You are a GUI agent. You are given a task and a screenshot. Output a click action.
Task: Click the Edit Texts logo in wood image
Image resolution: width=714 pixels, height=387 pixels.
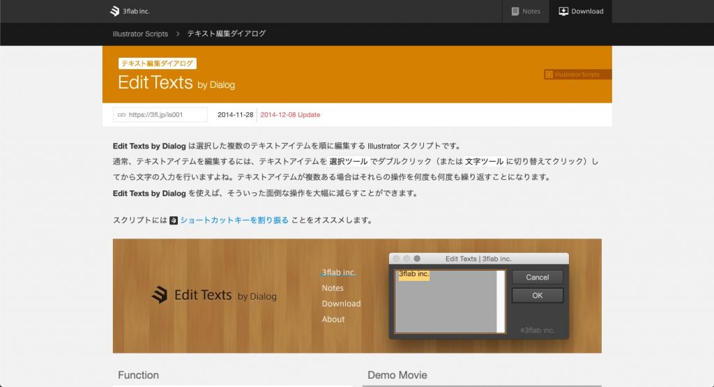click(214, 295)
